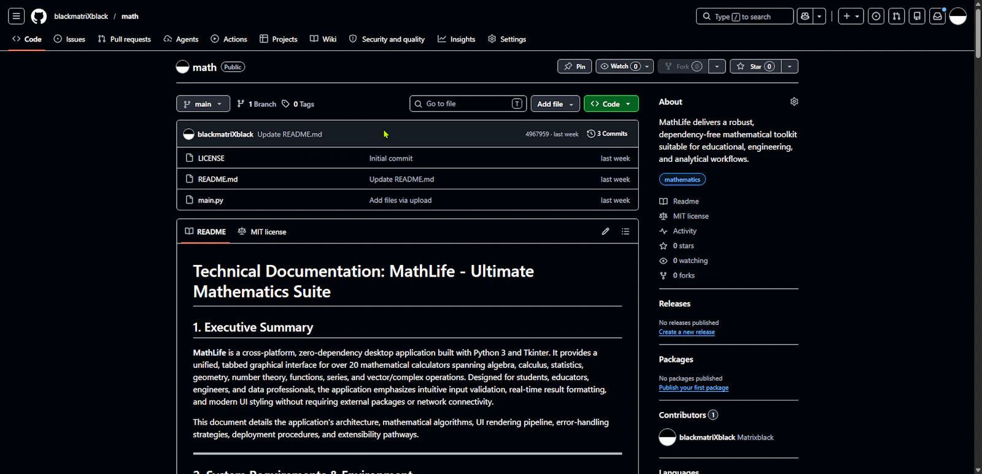Click the tag icon next to 0 Tags
982x474 pixels.
click(x=286, y=104)
